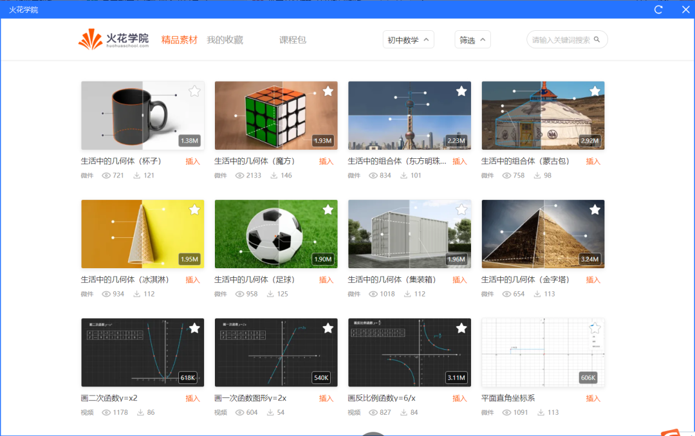Open the 课程包 tab
The height and width of the screenshot is (436, 695).
tap(293, 40)
